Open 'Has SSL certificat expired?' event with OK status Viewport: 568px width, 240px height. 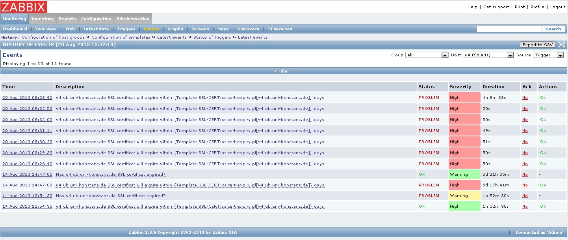[110, 175]
